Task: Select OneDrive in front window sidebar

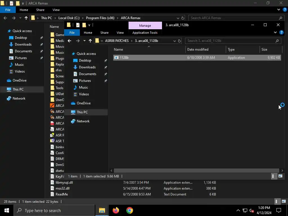Action: [84, 103]
